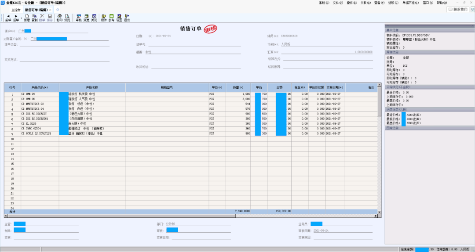The height and width of the screenshot is (252, 475).
Task: Open 设置 settings toolbar icon
Action: pyautogui.click(x=119, y=18)
